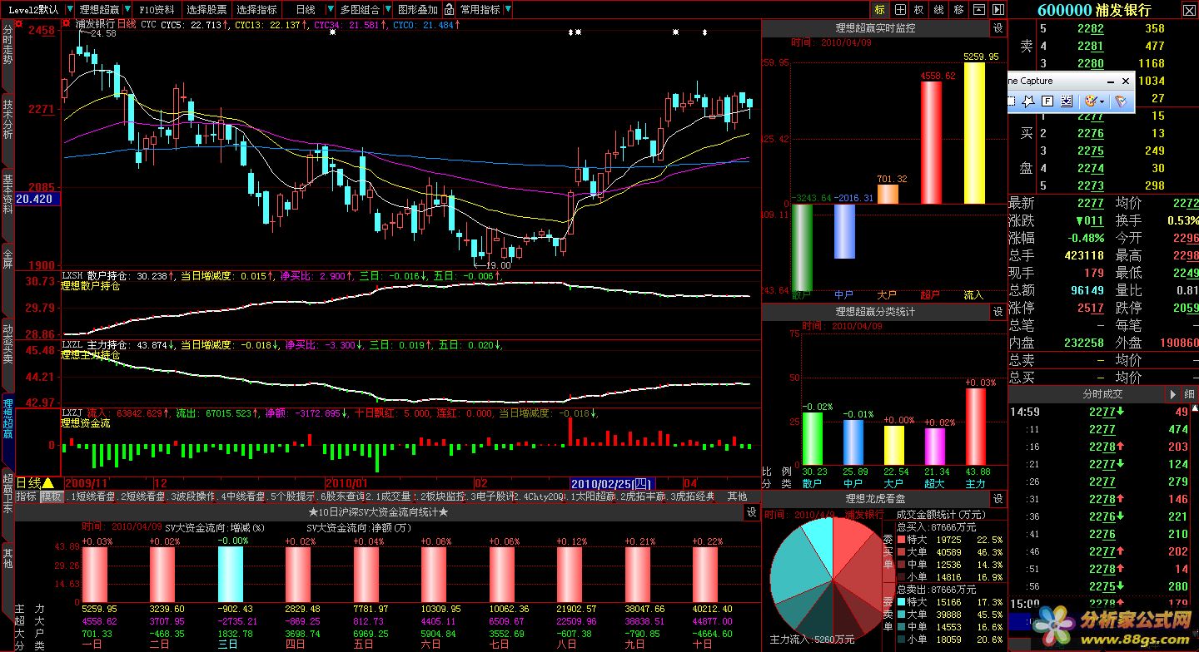Viewport: 1199px width, 652px height.
Task: Activate the 线 line drawing tool
Action: [939, 10]
